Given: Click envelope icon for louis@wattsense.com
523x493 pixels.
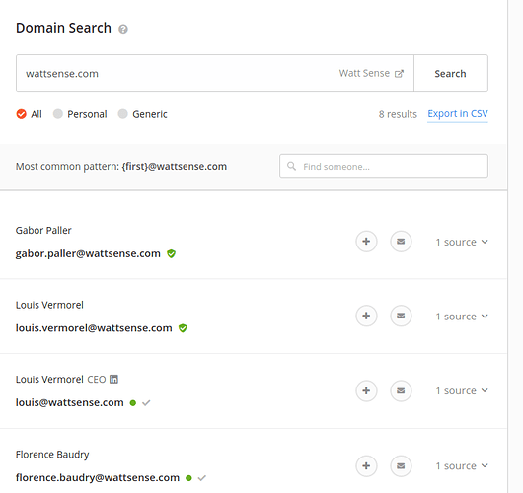Looking at the screenshot, I should [x=401, y=390].
